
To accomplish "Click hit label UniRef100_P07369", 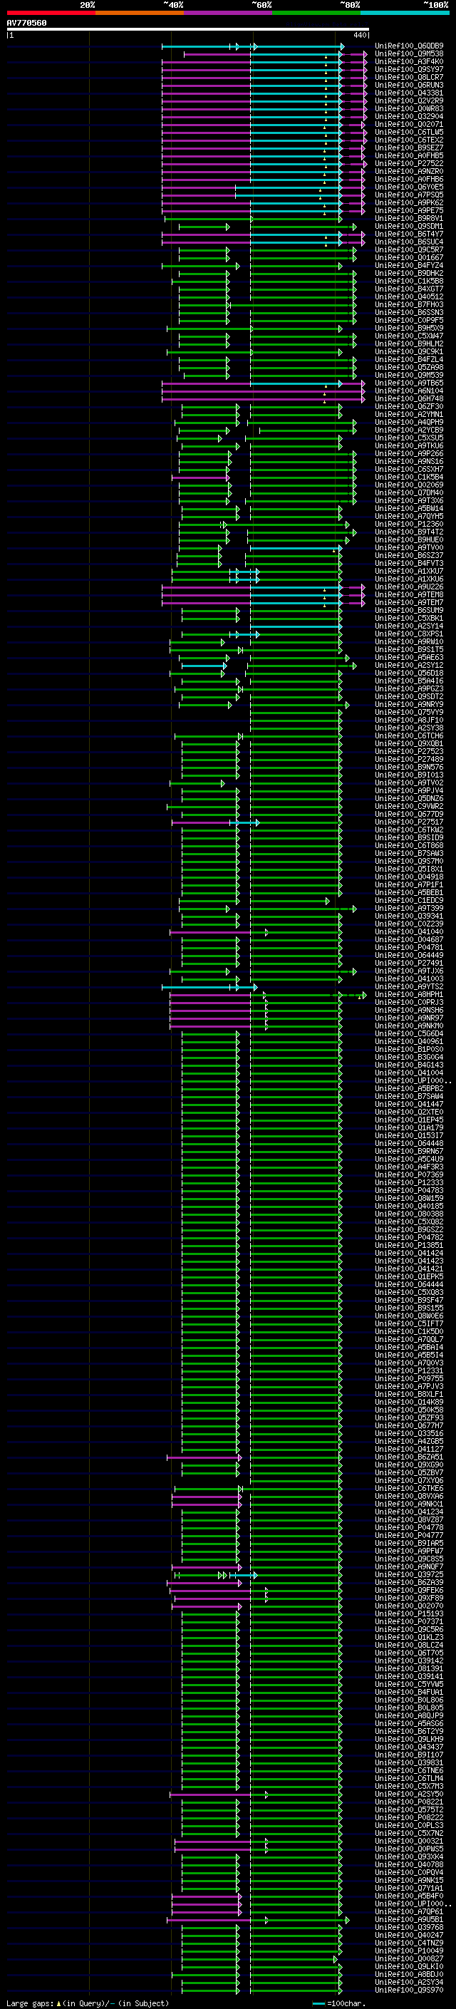I will (409, 1174).
